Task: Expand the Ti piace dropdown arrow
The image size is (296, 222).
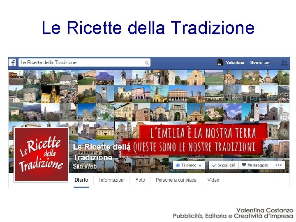Action: (x=200, y=166)
